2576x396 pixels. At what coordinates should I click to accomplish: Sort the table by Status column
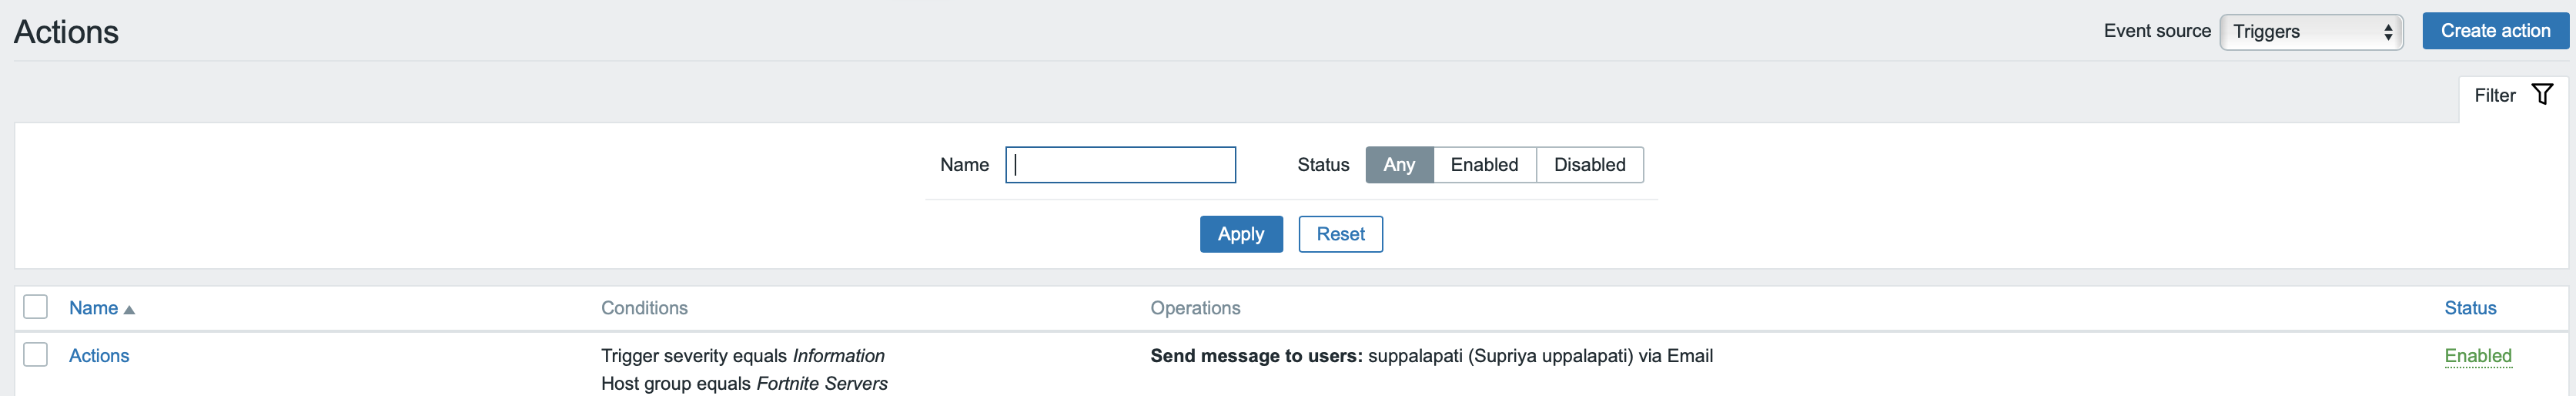click(2469, 308)
